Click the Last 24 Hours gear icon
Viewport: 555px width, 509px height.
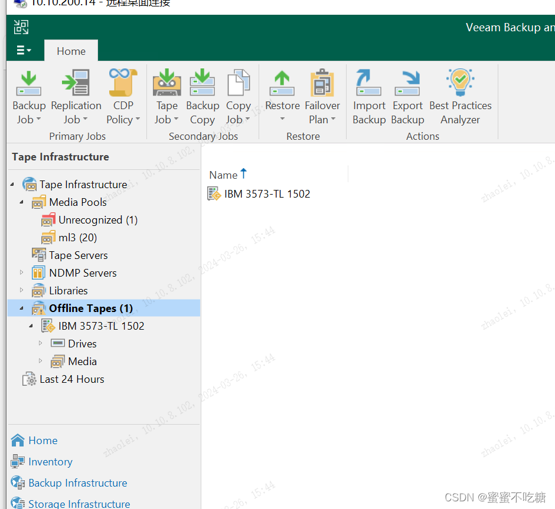[x=30, y=379]
